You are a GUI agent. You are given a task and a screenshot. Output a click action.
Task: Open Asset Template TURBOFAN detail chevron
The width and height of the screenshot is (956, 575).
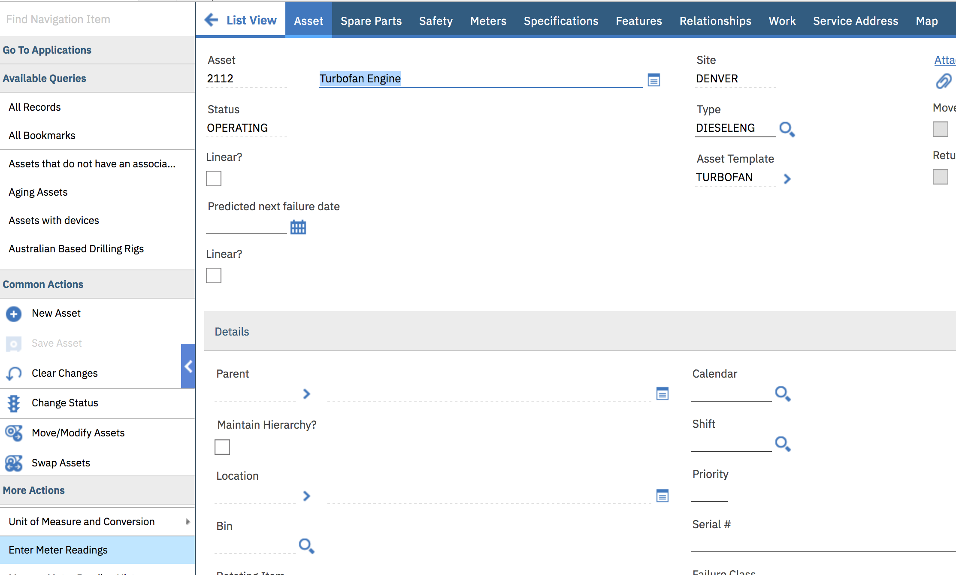coord(787,179)
